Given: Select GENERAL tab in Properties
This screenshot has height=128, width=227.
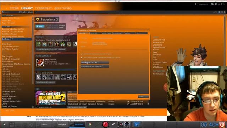Looking at the screenshot, I should (x=84, y=33).
